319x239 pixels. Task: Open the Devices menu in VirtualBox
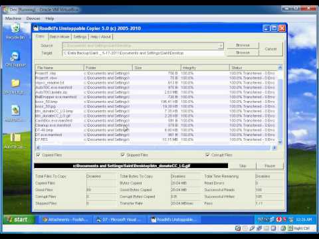click(33, 19)
